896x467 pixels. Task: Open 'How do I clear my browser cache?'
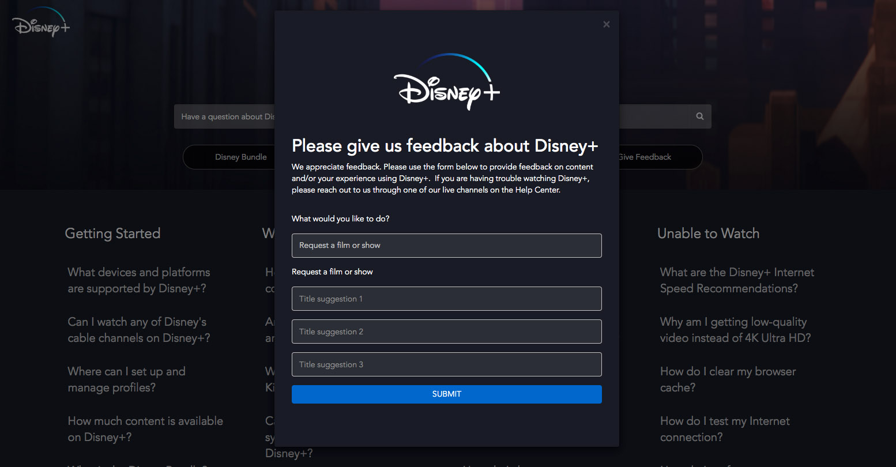728,379
